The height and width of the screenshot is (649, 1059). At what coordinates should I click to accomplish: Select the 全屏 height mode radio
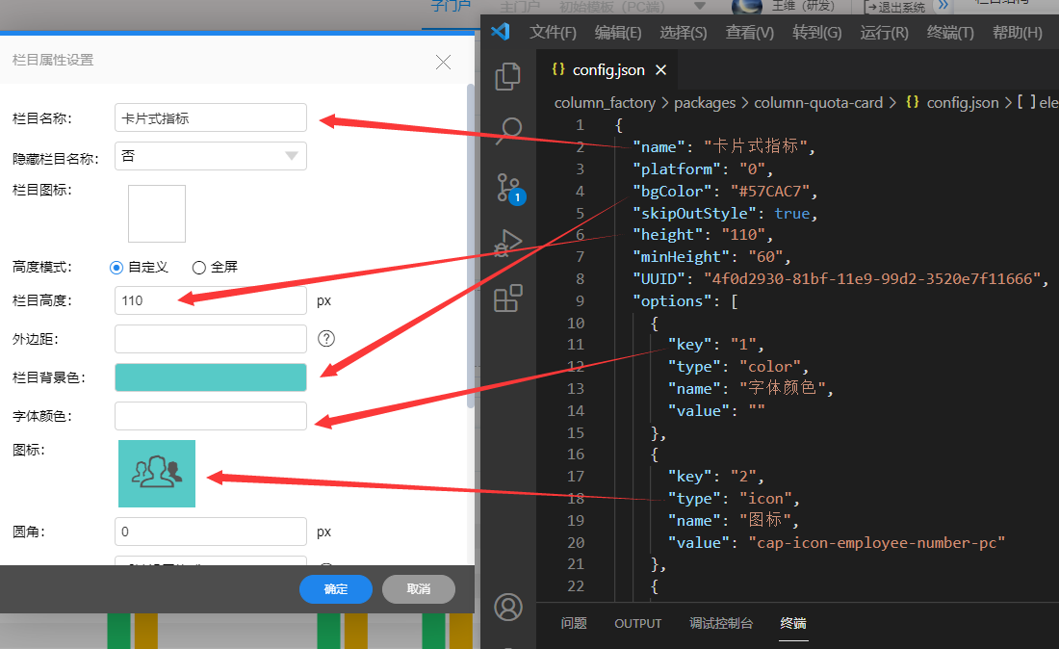click(199, 267)
